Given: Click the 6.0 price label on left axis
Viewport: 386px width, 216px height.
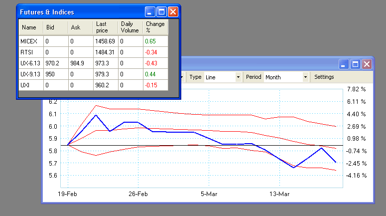Looking at the screenshot, I should [x=53, y=127].
